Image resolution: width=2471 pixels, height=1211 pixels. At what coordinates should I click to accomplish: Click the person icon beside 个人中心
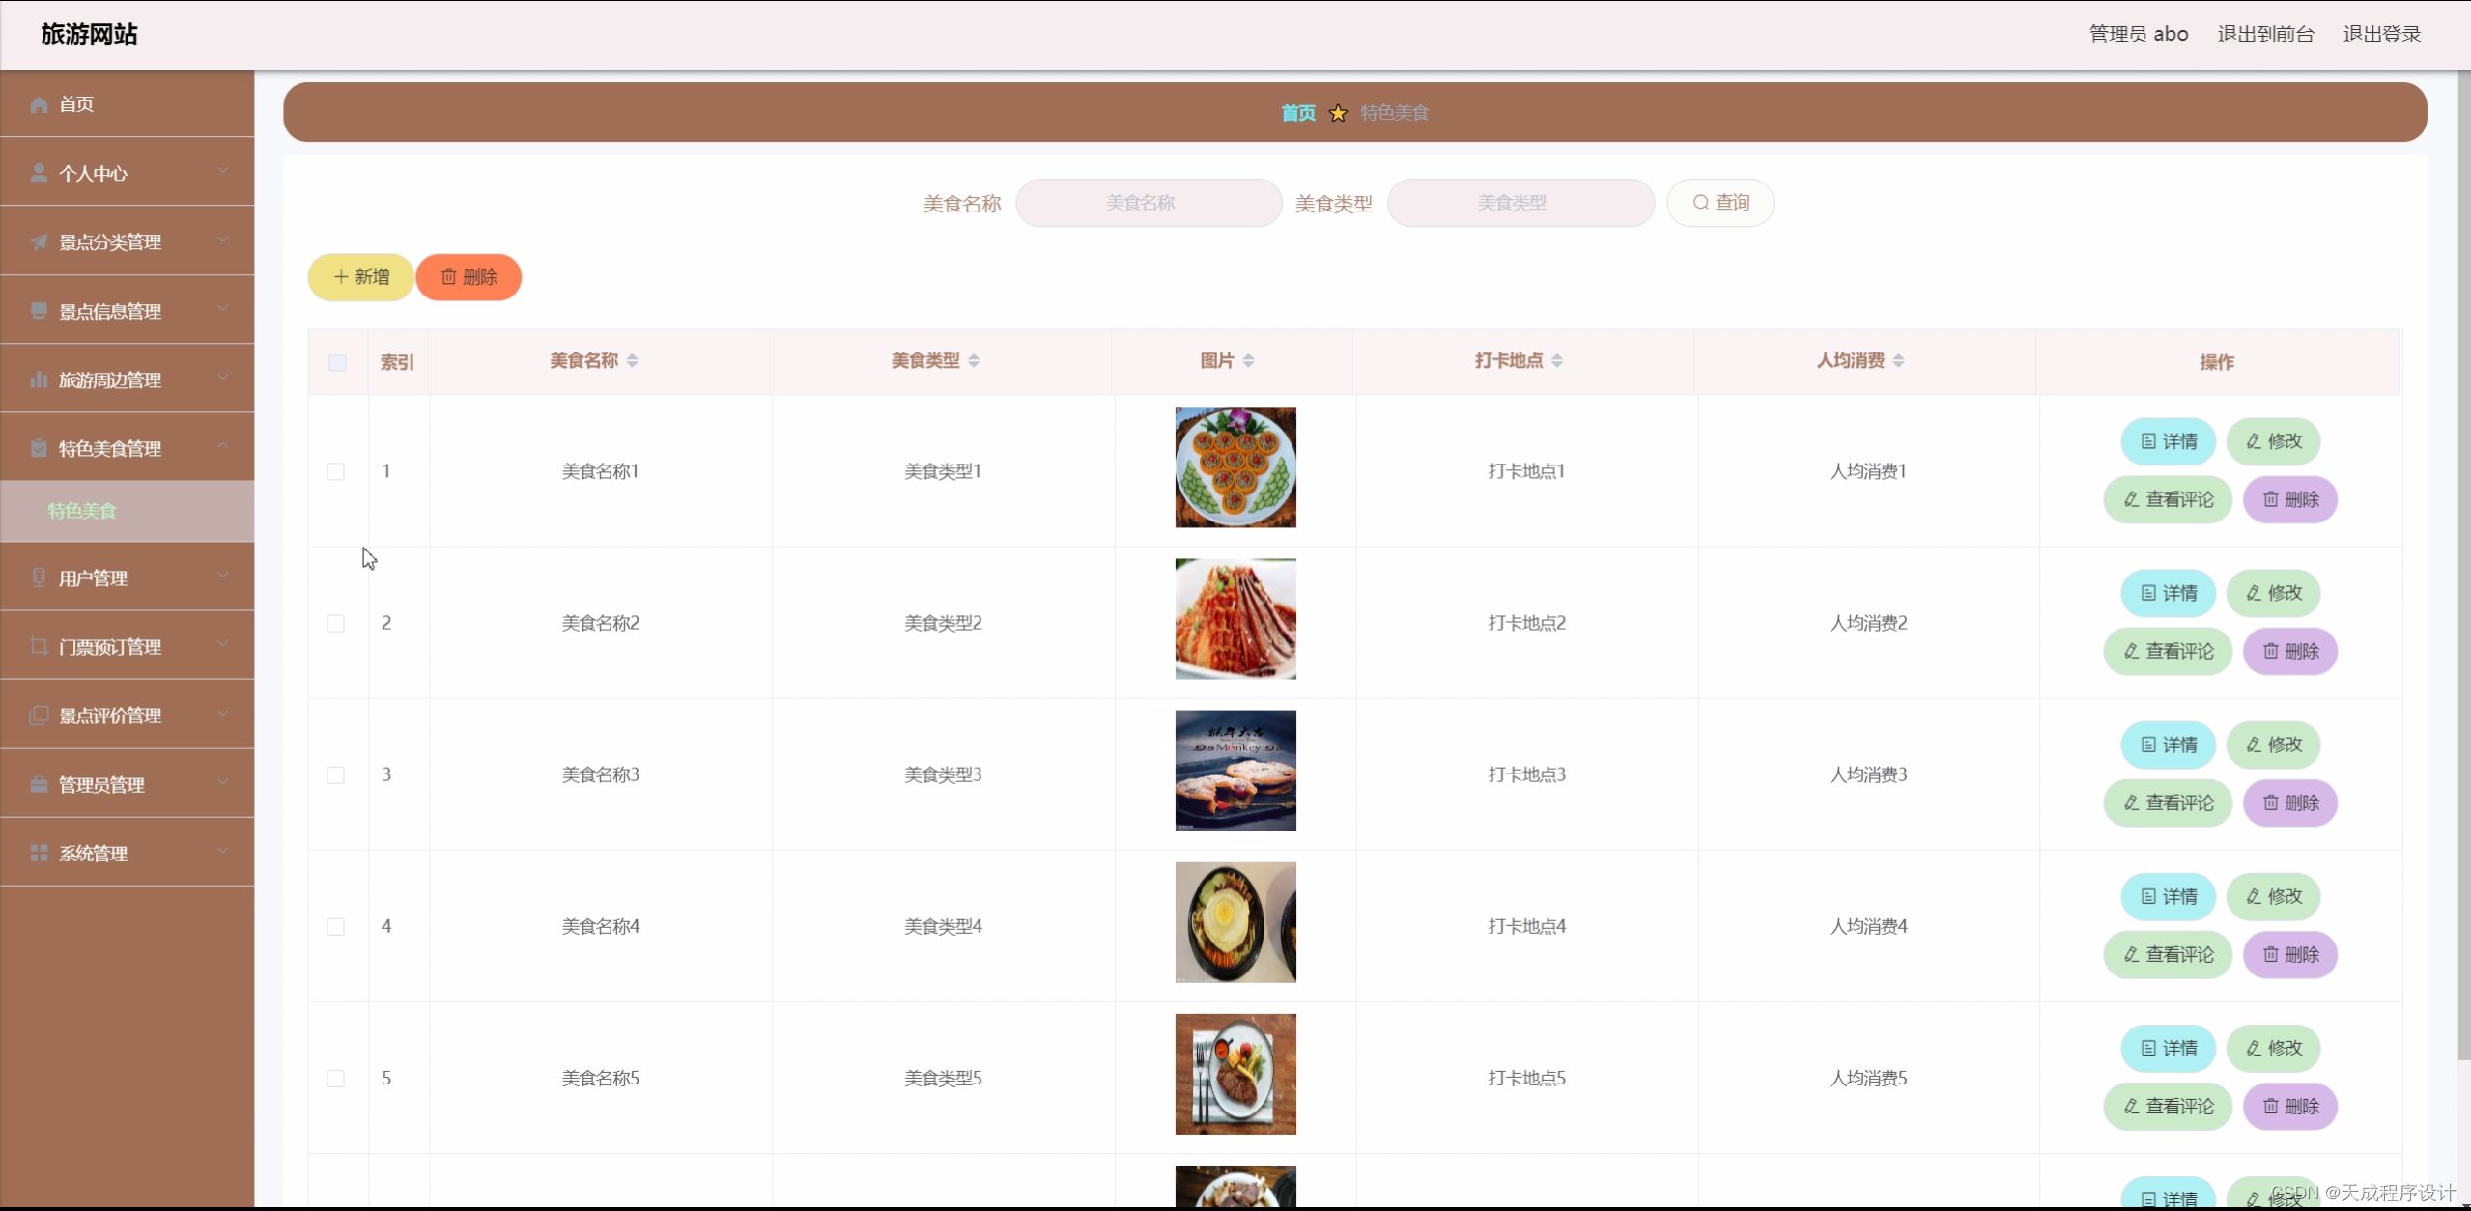click(x=39, y=173)
